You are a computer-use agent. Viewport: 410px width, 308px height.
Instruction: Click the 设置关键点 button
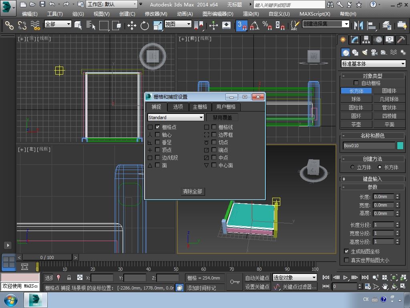(257, 287)
